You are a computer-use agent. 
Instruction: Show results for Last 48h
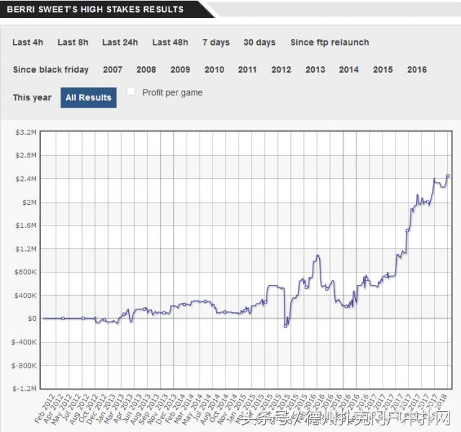pos(170,43)
